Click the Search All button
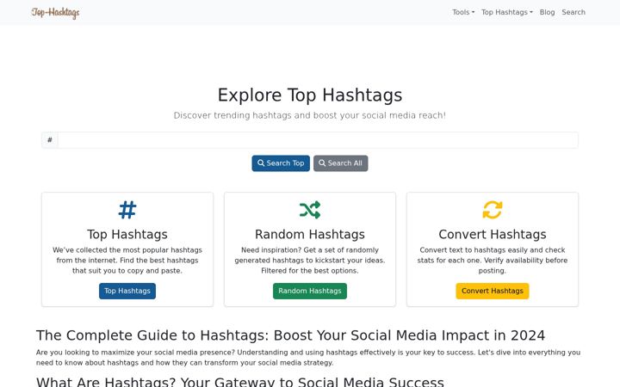The image size is (620, 387). point(340,163)
